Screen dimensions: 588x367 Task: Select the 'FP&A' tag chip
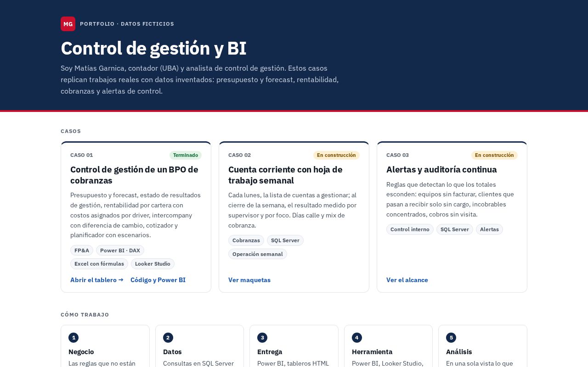82,250
